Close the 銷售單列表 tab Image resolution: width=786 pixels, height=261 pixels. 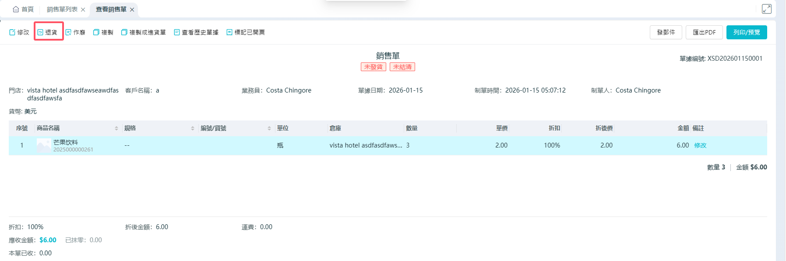tap(83, 10)
